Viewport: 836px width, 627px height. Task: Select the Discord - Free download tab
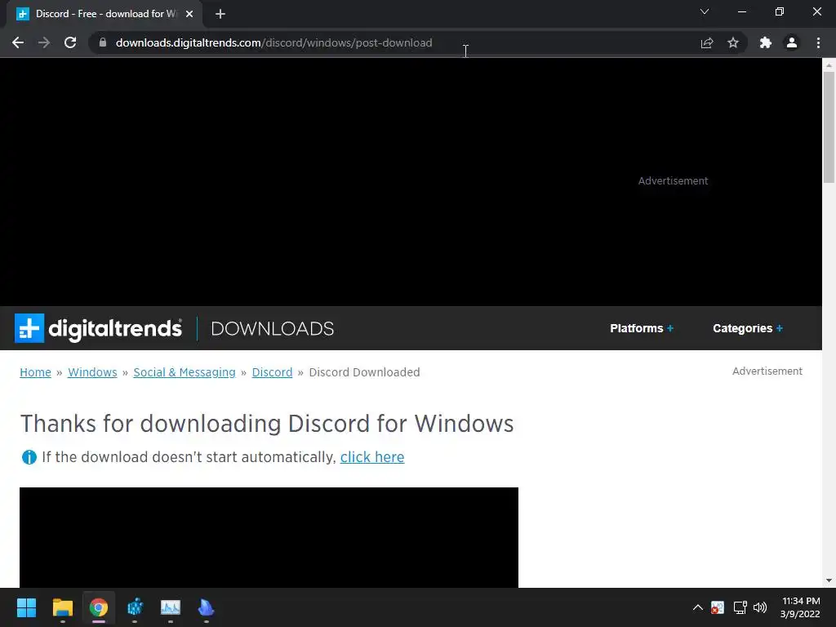click(104, 14)
